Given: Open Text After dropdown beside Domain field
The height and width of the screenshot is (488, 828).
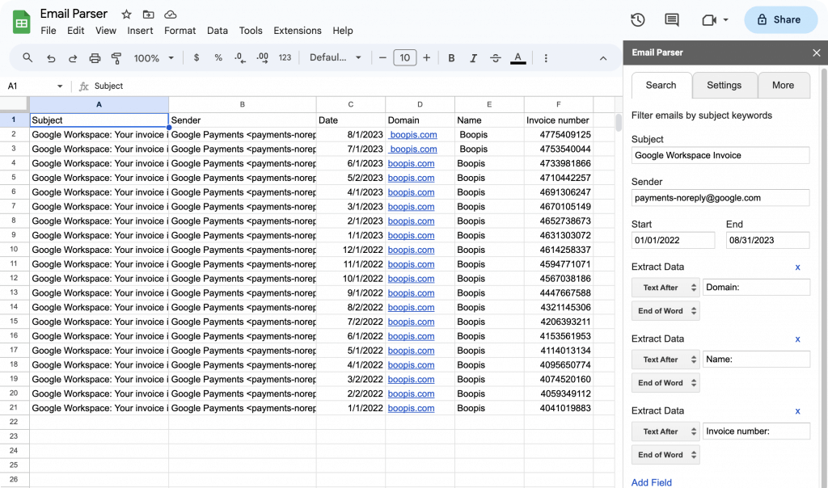Looking at the screenshot, I should [x=665, y=288].
